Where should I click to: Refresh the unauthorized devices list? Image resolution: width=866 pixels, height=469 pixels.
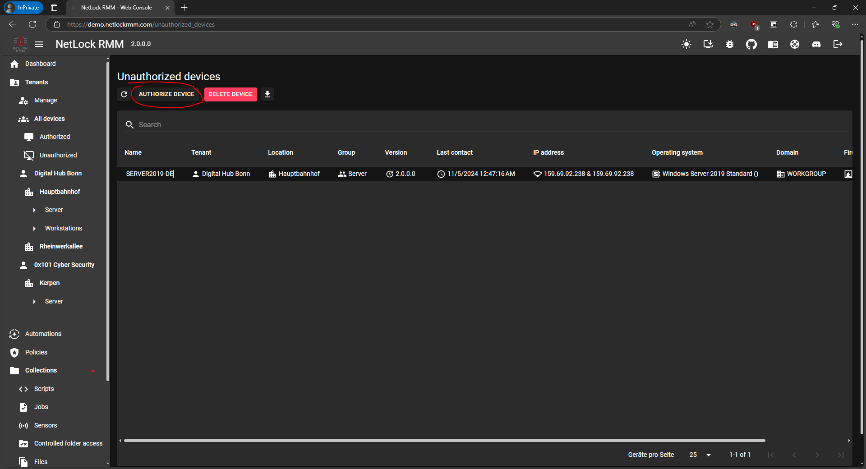tap(124, 94)
